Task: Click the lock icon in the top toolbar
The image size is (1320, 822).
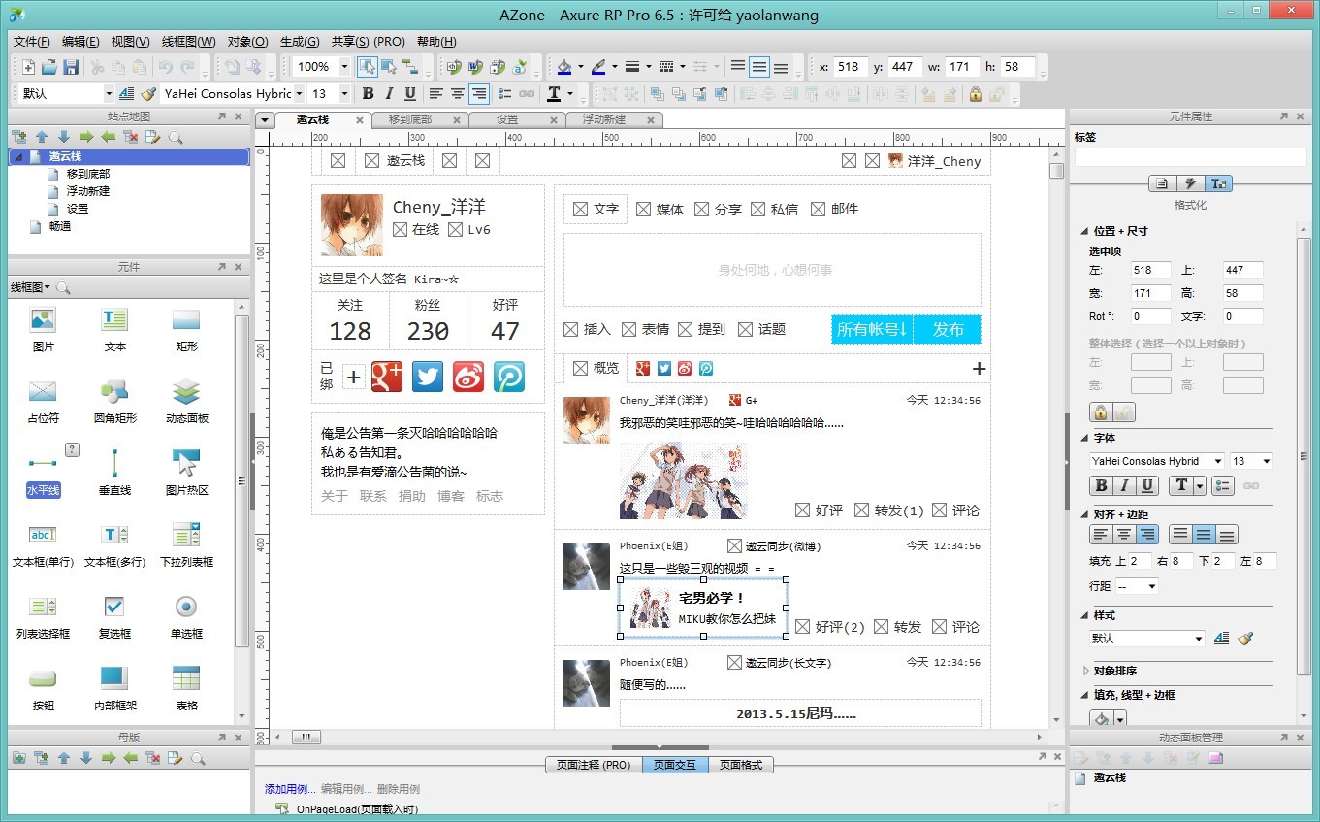Action: point(975,94)
